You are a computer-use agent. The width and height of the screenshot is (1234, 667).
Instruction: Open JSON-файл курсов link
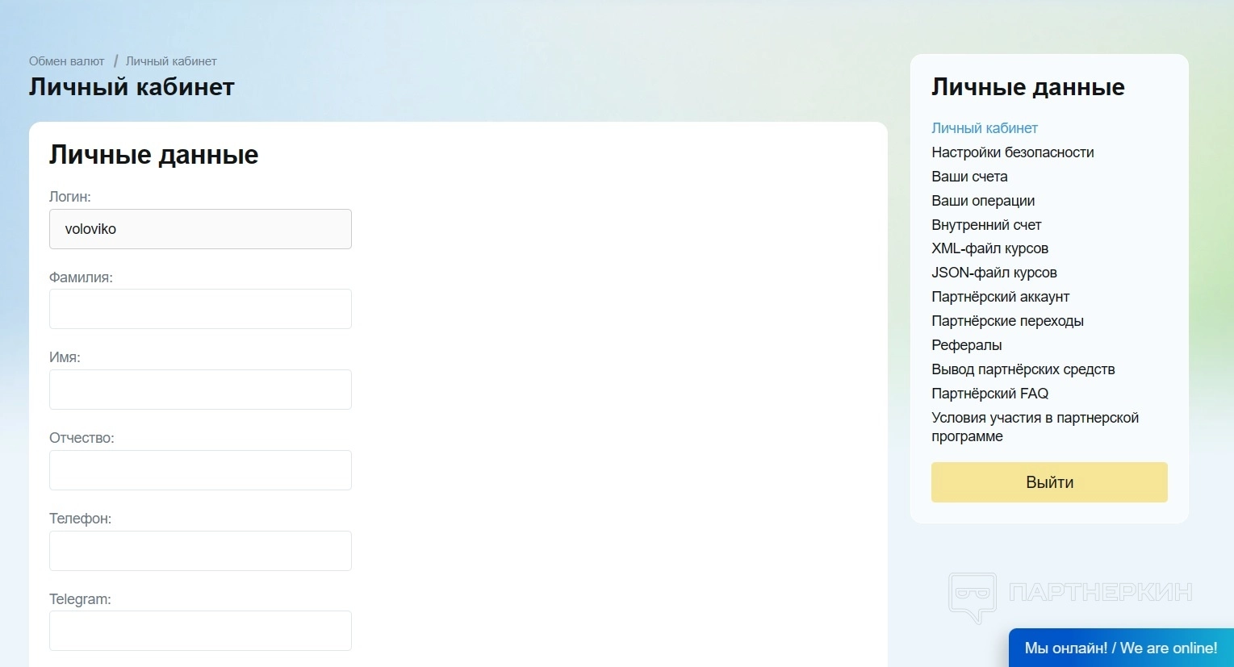click(994, 273)
